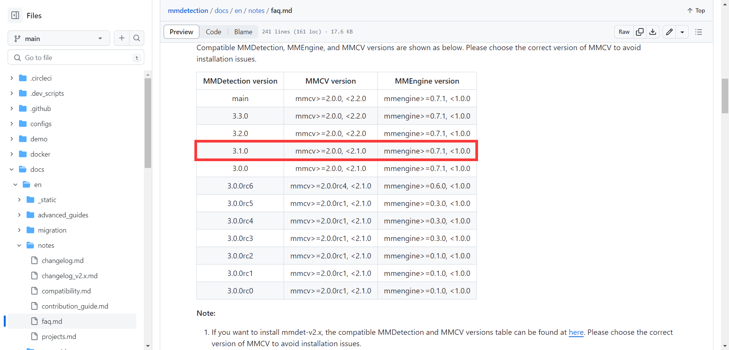Click the 3.1.0 version table cell

tap(240, 151)
